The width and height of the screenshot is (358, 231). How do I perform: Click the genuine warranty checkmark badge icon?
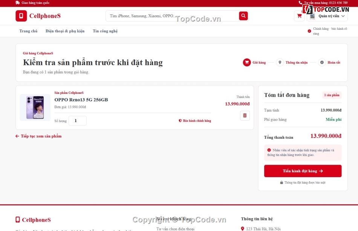pyautogui.click(x=309, y=31)
